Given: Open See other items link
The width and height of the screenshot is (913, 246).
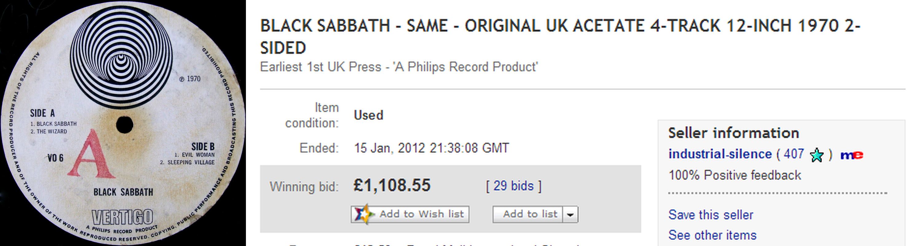Looking at the screenshot, I should tap(712, 235).
